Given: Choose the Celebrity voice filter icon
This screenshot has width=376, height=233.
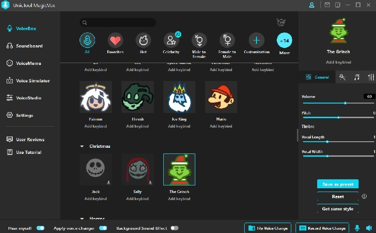Looking at the screenshot, I should click(x=171, y=41).
